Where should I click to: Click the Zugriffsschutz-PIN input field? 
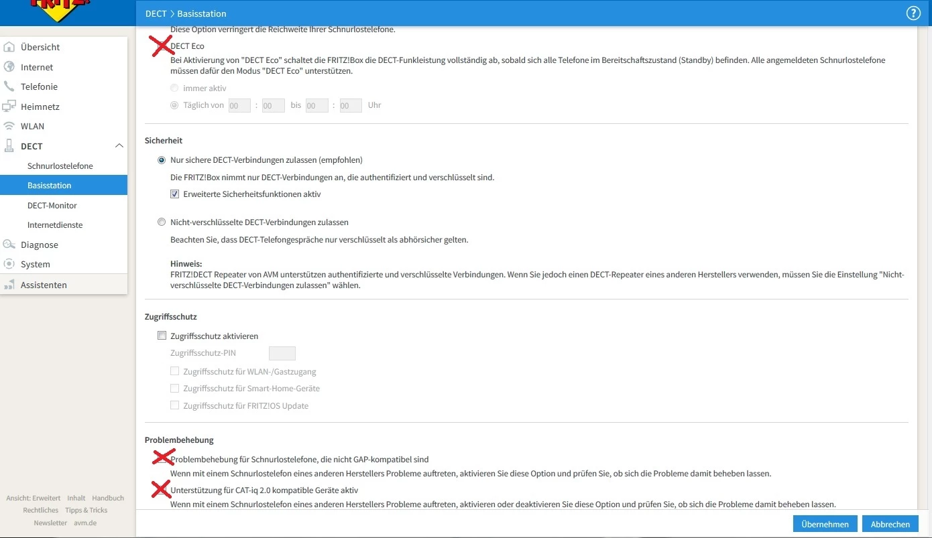(282, 353)
